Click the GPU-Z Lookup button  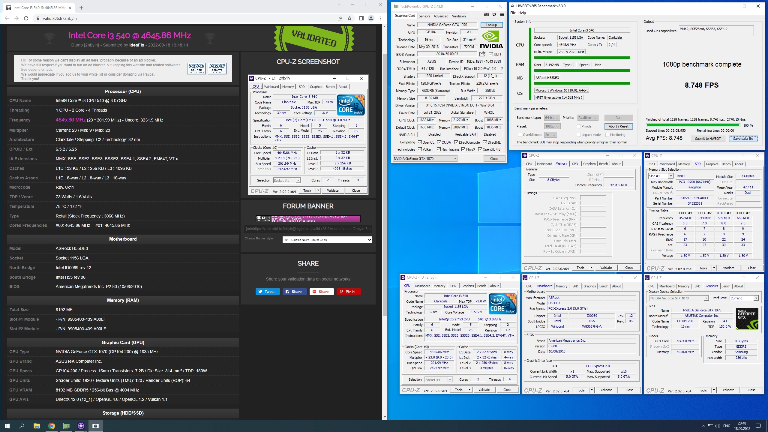click(x=491, y=25)
